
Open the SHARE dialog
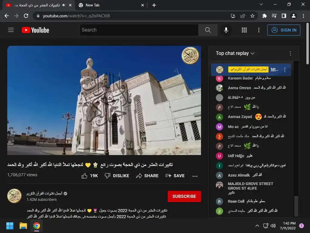pos(147,176)
